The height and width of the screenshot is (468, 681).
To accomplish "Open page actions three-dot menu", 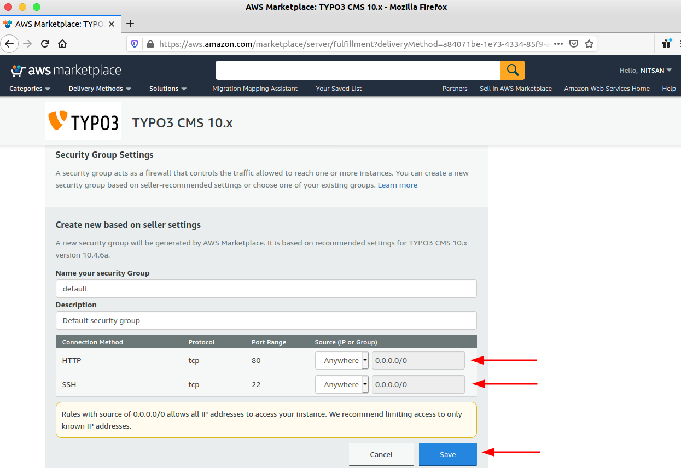I will pos(558,44).
